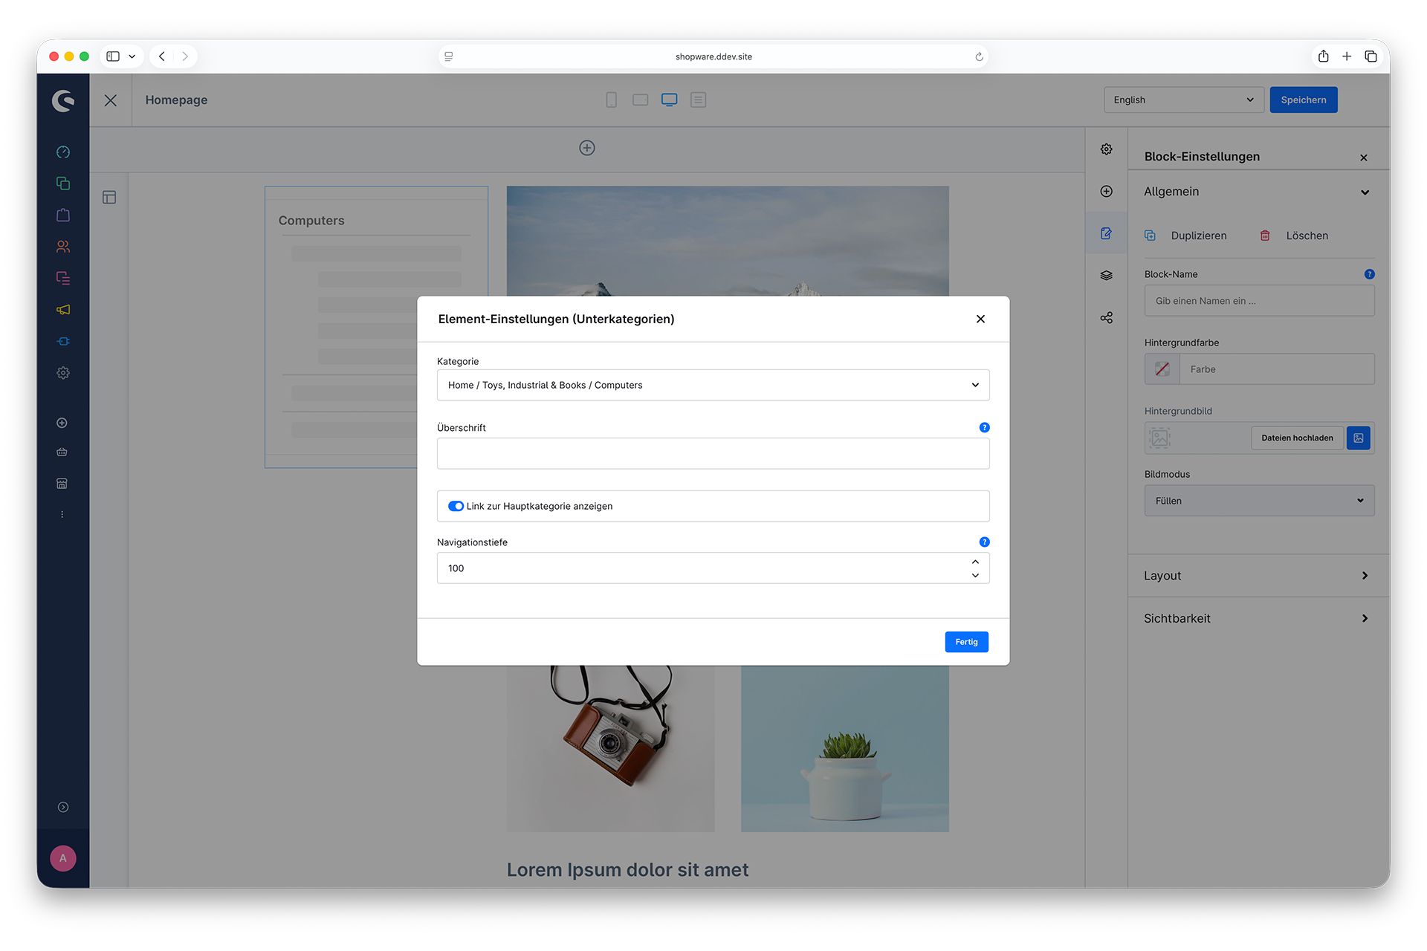Open the Customers sidebar icon

pyautogui.click(x=63, y=247)
